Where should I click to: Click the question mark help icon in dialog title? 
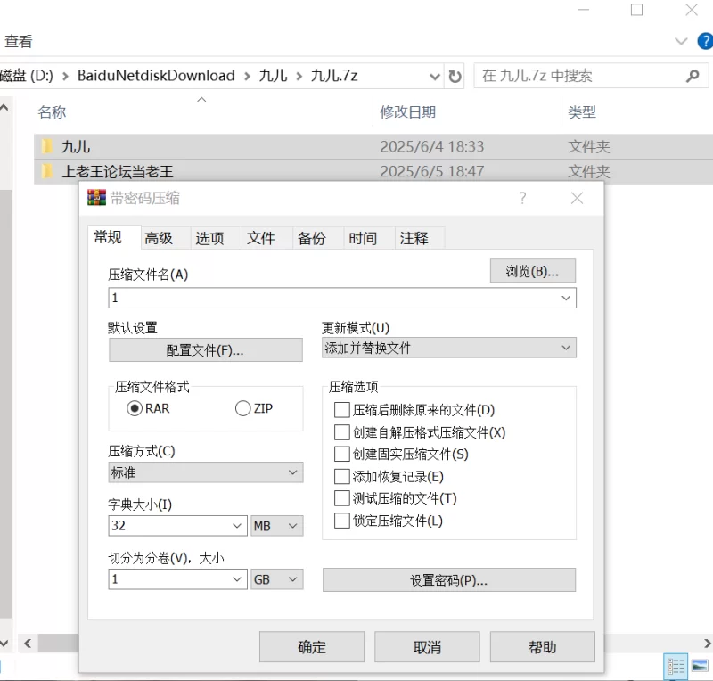pyautogui.click(x=522, y=198)
